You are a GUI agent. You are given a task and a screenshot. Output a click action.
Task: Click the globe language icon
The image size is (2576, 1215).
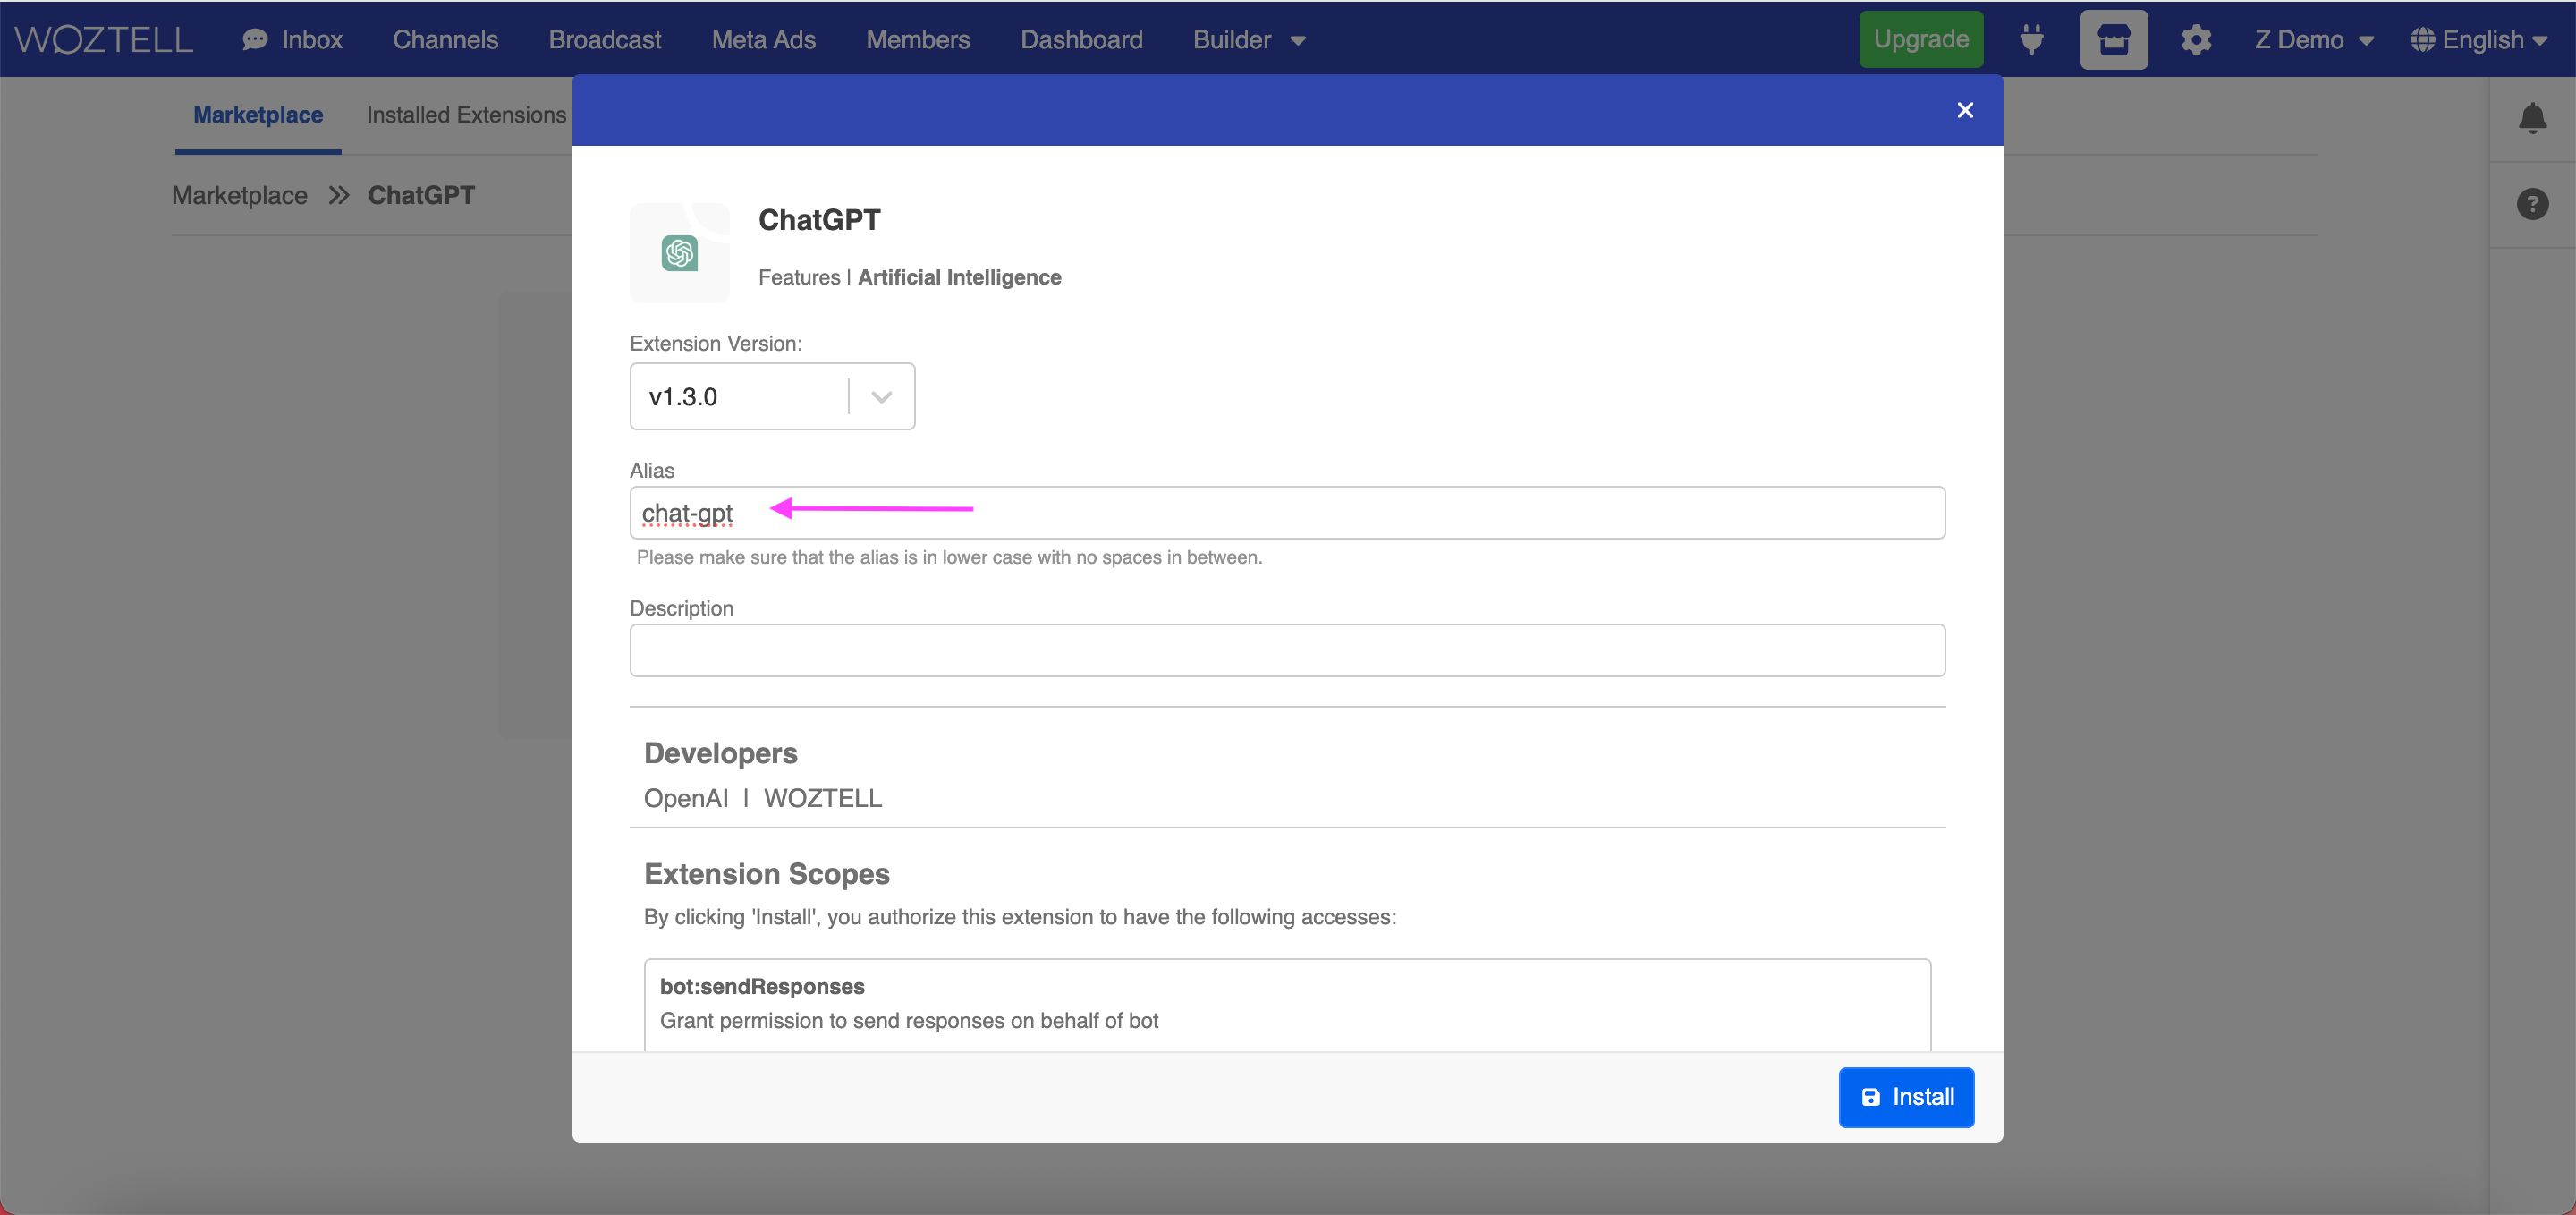point(2422,39)
